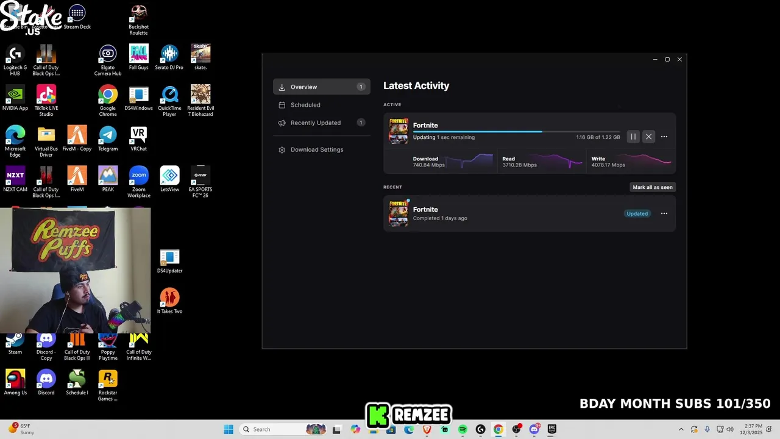Open the Schedule I desktop icon
The height and width of the screenshot is (439, 780).
click(x=77, y=383)
